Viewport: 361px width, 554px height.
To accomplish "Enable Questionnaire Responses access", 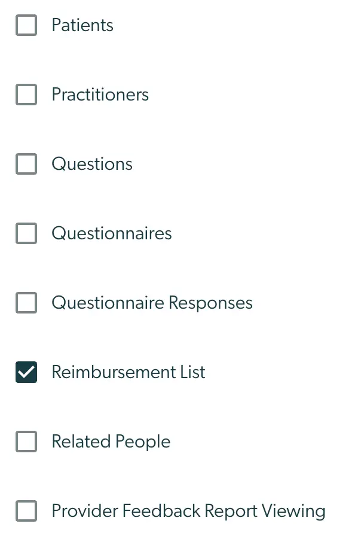I will [x=26, y=303].
